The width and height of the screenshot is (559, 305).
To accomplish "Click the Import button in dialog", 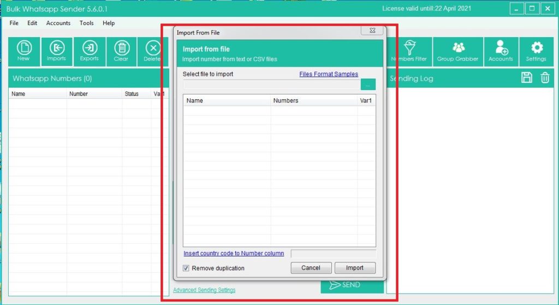I will 355,268.
